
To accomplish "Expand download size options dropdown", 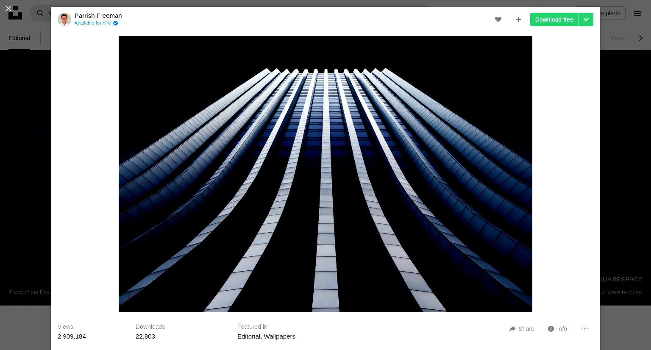I will click(x=586, y=19).
